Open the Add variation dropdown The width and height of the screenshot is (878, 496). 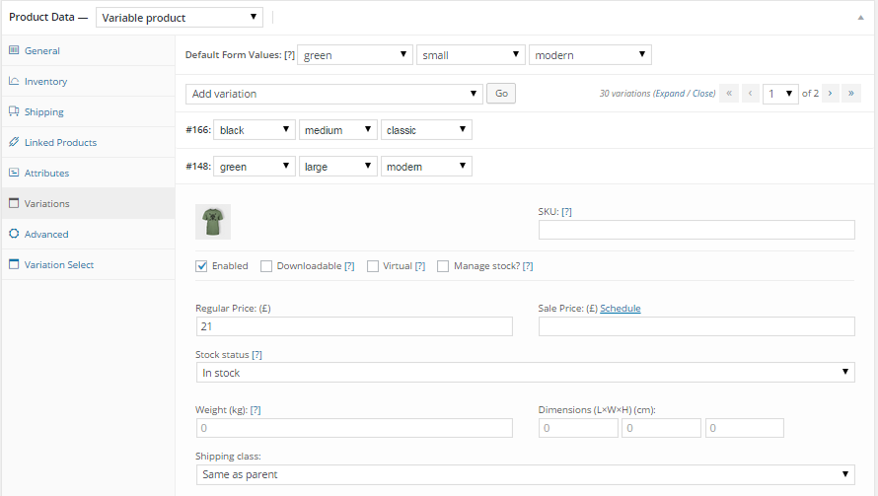tap(333, 94)
